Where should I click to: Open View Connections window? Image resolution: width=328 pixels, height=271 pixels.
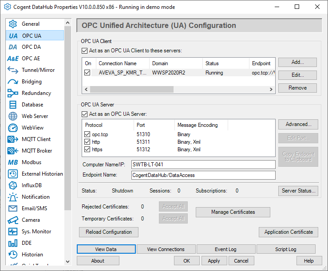pyautogui.click(x=166, y=249)
